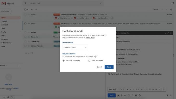
Task: Toggle the select all checkbox
Action: 25,10
